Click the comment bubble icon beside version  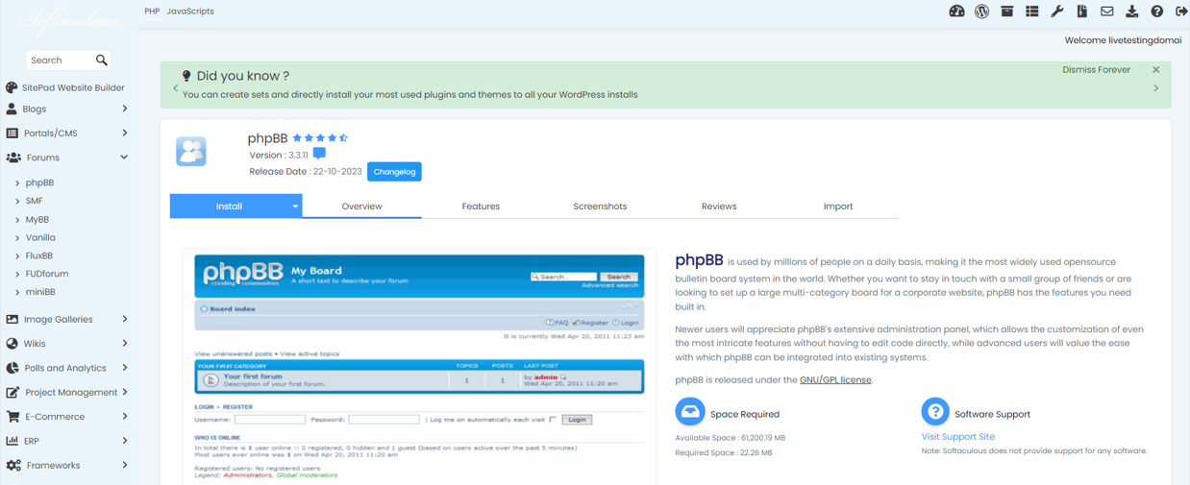pos(319,154)
